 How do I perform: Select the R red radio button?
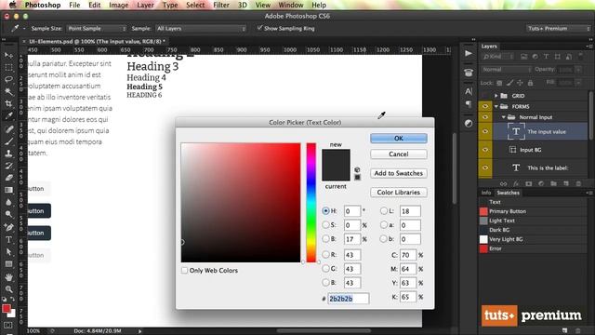(x=325, y=255)
